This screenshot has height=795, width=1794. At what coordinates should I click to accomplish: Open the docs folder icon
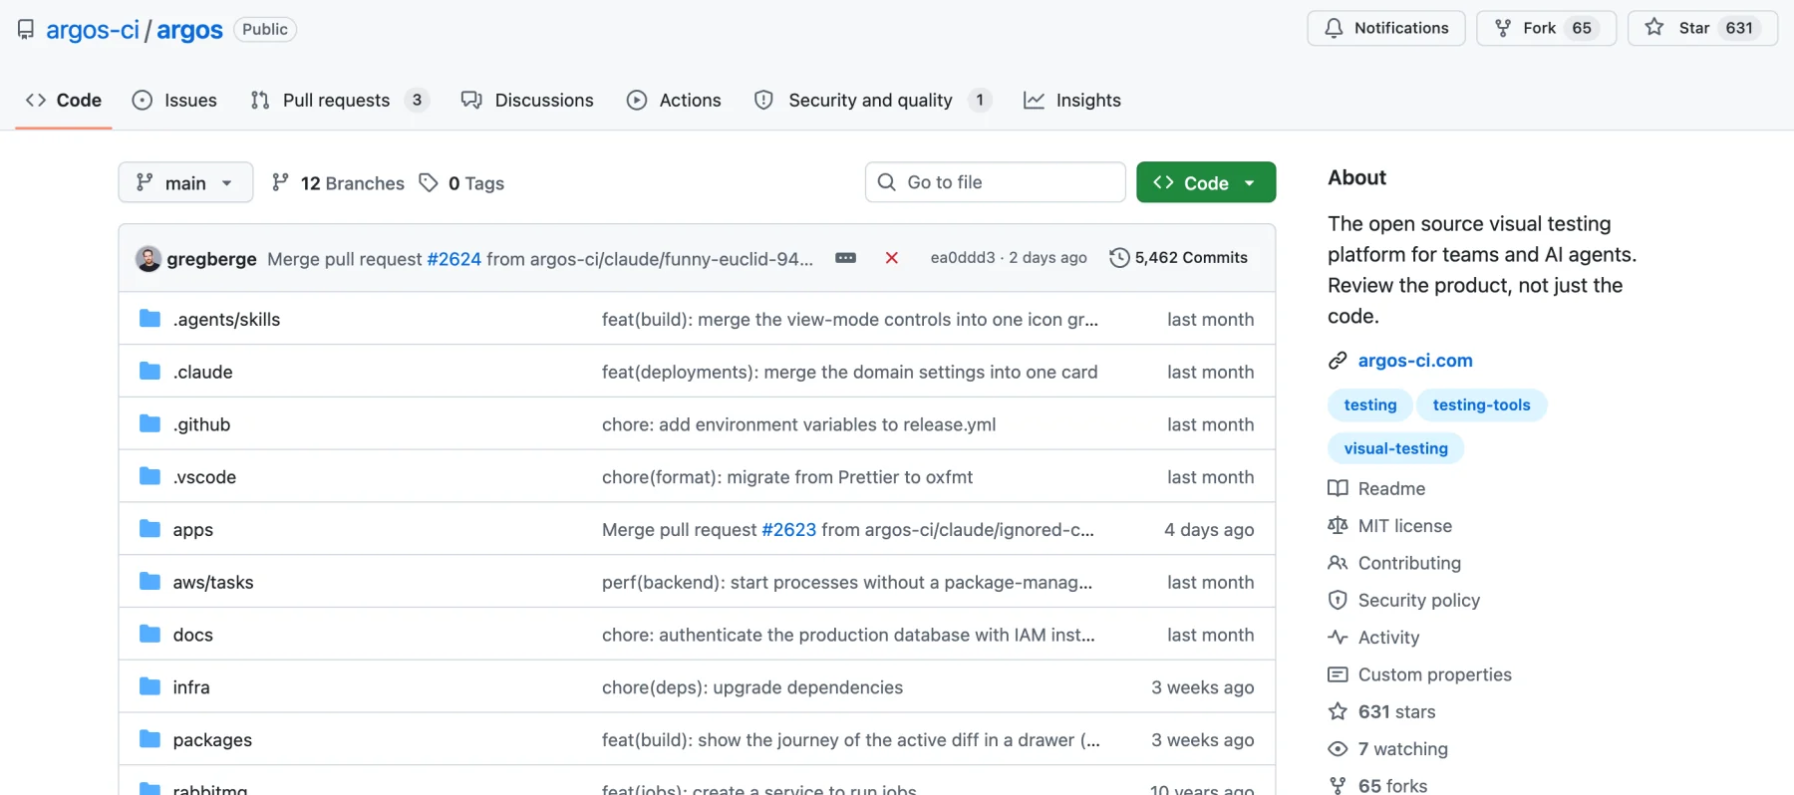(149, 635)
